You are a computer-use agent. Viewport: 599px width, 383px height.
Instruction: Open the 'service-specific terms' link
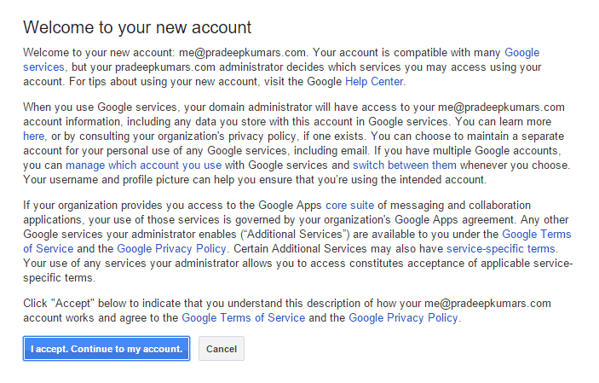tap(500, 249)
